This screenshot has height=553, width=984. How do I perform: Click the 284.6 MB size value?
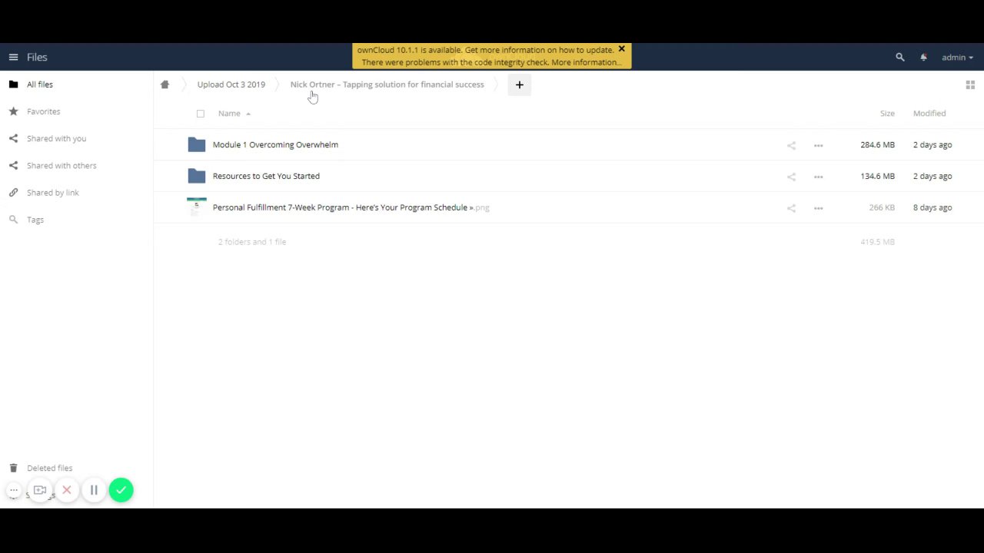click(877, 144)
